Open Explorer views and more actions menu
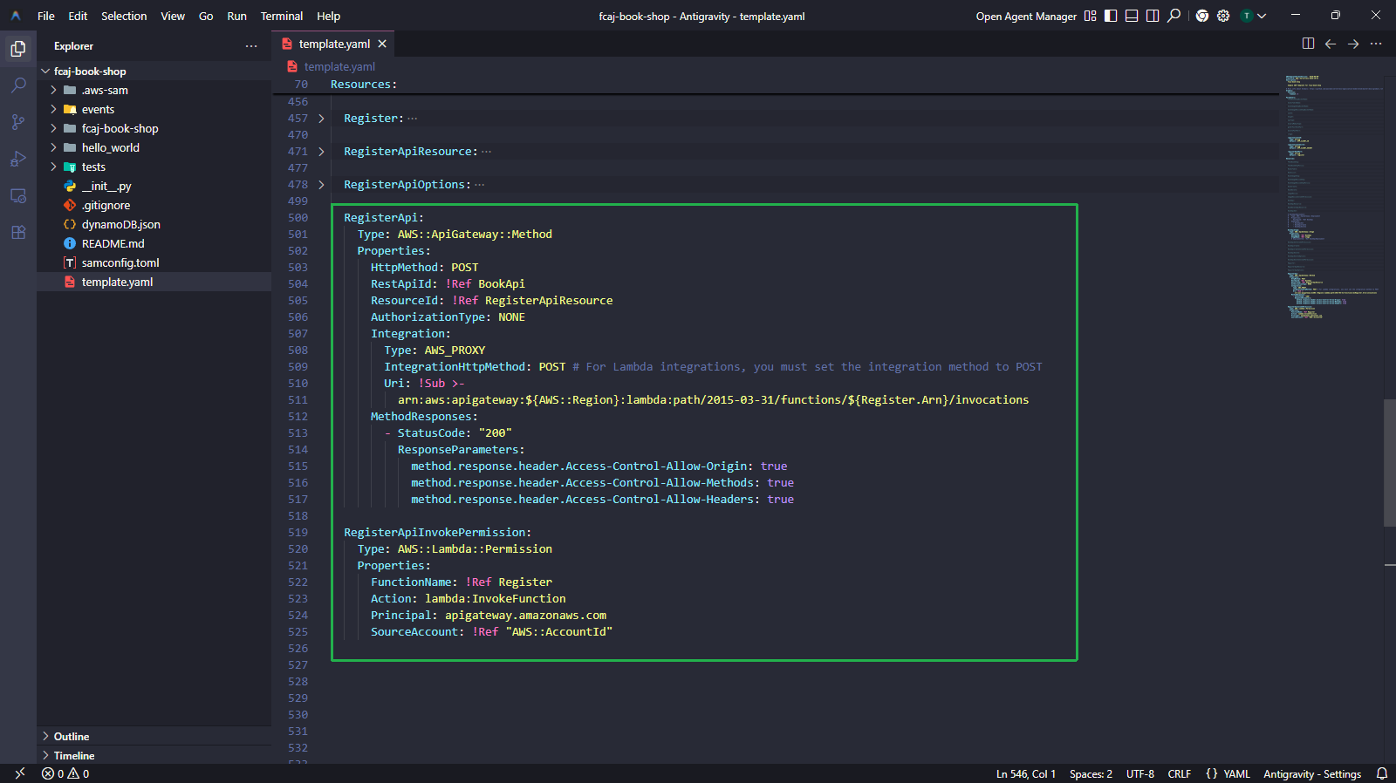 [251, 46]
